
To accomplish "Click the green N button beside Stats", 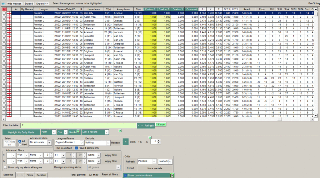I will (x=125, y=142).
